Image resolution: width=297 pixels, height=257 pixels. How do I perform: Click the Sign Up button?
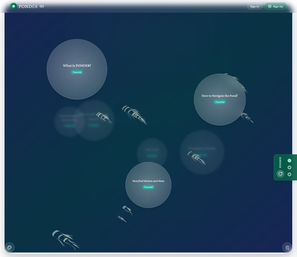tap(275, 6)
